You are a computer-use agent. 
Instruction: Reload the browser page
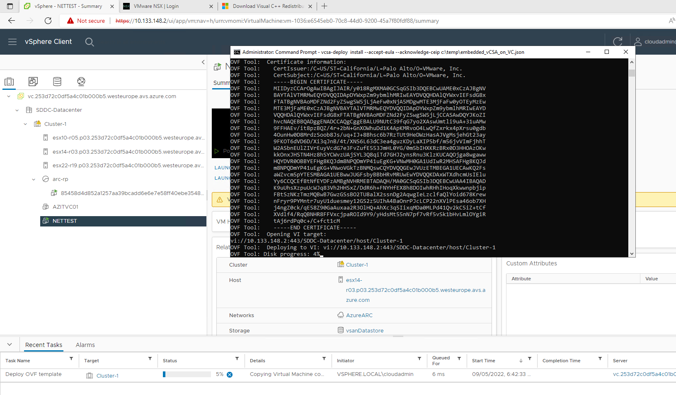48,21
